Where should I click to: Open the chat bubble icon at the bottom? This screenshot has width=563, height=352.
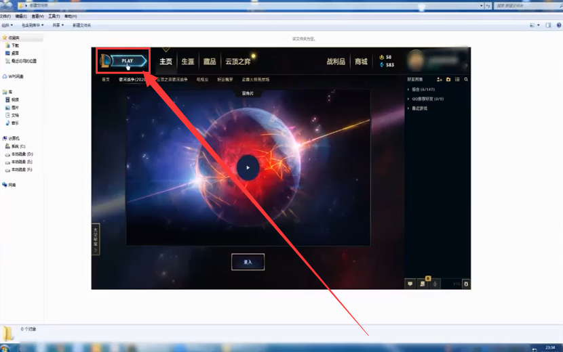(410, 284)
